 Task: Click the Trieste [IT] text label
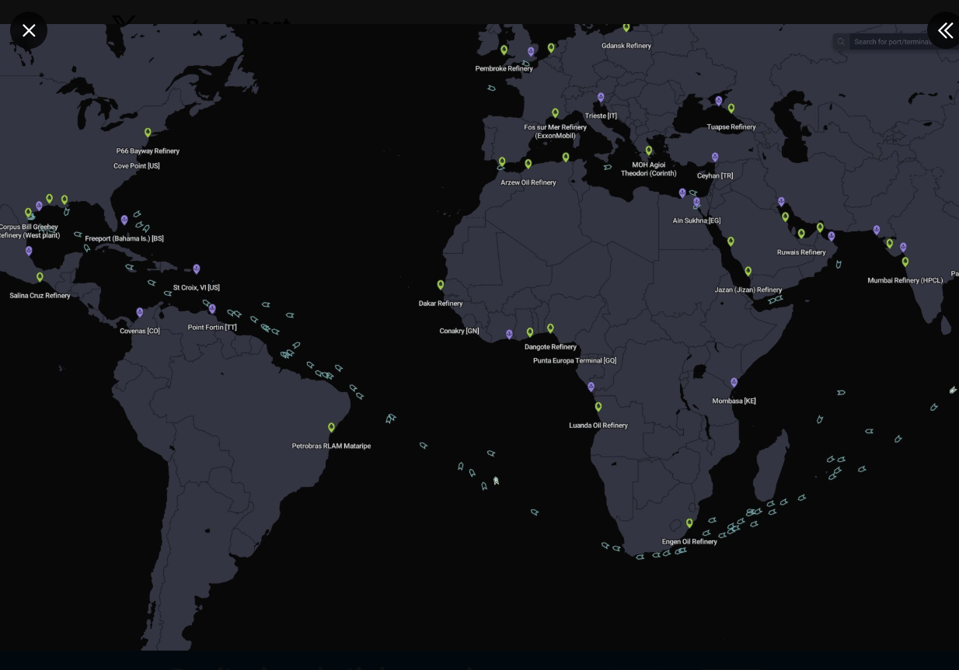point(601,116)
